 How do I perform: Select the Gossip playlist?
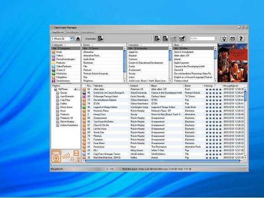click(63, 93)
